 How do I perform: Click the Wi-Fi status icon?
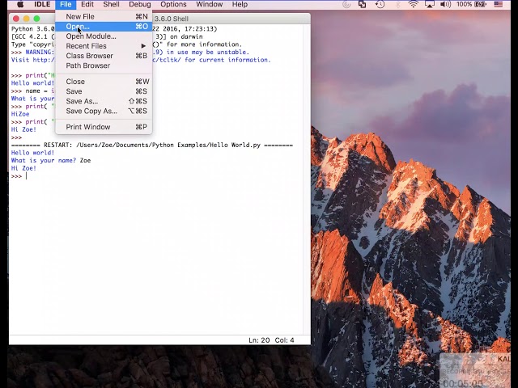[413, 4]
